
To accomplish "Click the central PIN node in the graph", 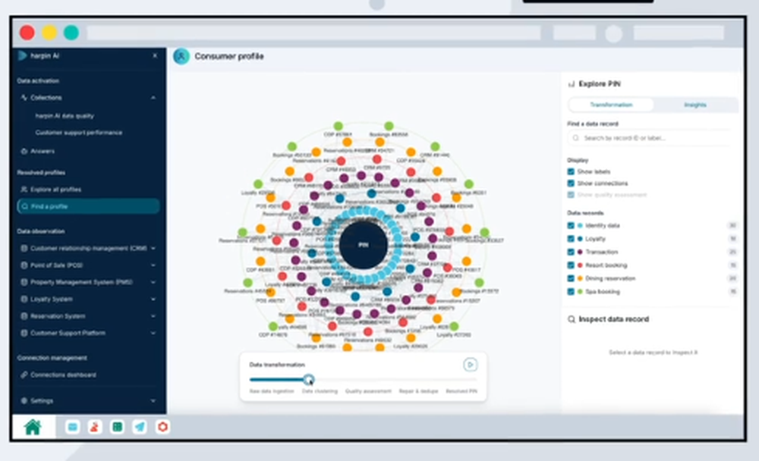I will pos(363,245).
